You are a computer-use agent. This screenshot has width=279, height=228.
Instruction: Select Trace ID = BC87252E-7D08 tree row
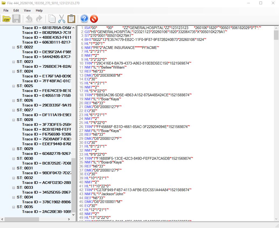coord(47,163)
